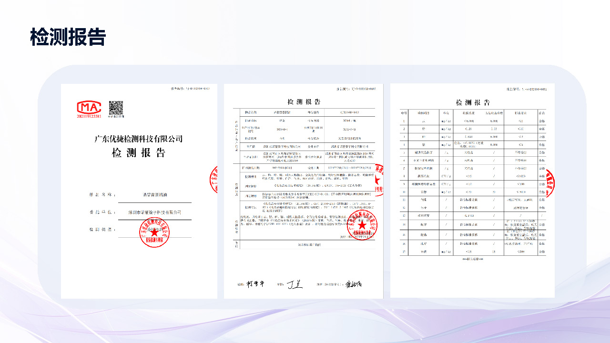Click the QR code beside the CMA logo

(115, 108)
